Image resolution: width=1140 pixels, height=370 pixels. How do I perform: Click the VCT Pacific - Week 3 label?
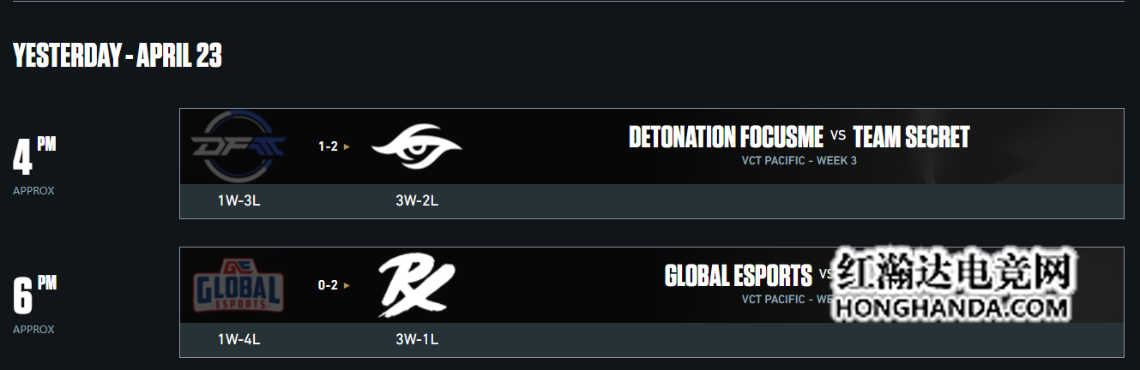point(799,160)
